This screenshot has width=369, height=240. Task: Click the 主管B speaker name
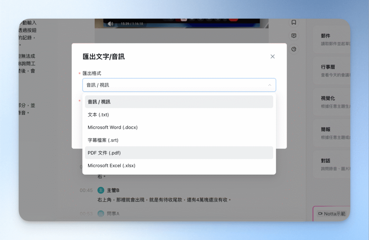click(113, 190)
